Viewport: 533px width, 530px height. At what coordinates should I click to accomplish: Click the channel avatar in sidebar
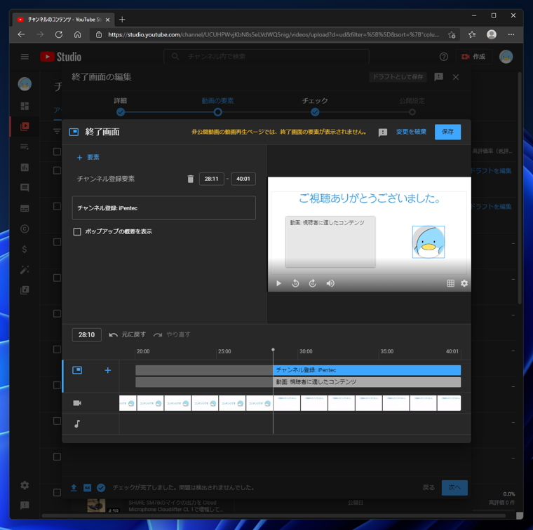click(x=25, y=84)
